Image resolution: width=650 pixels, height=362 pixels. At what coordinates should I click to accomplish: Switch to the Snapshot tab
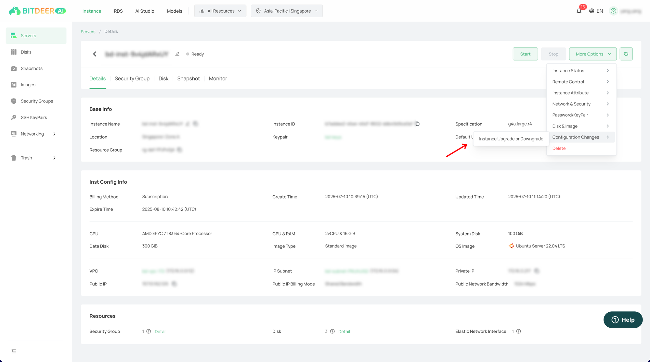click(x=188, y=78)
